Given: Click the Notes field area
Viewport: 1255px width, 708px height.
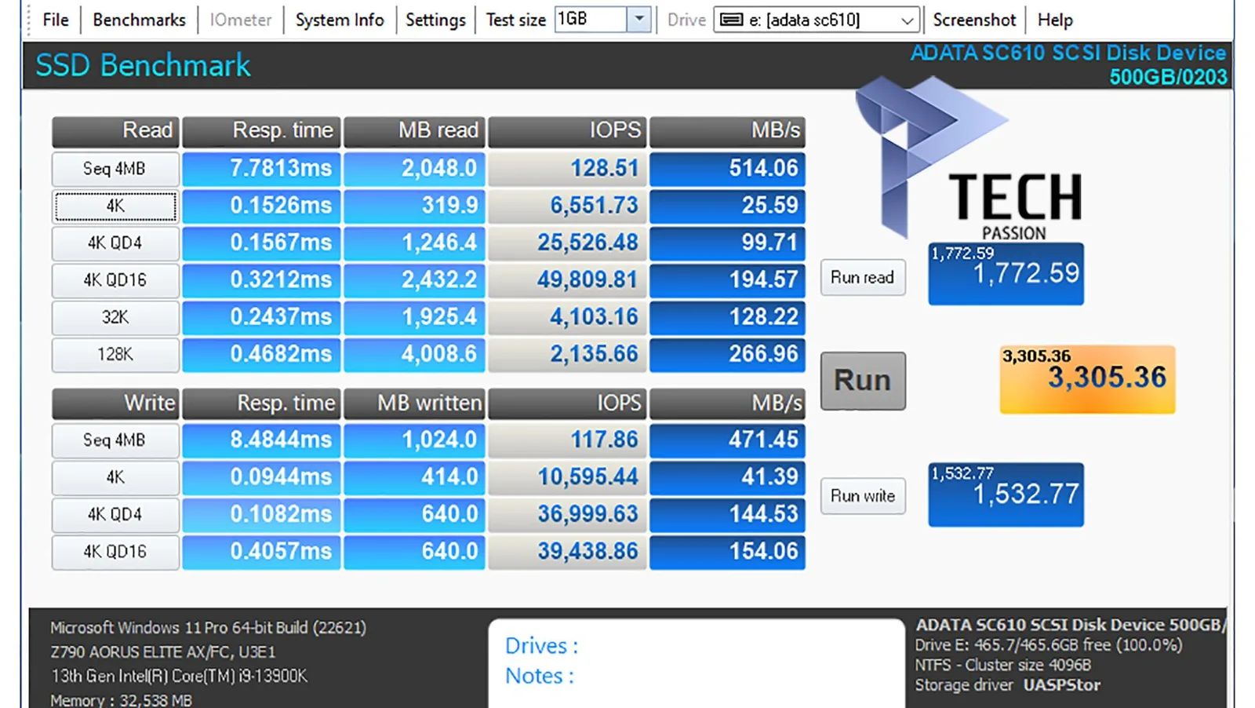Looking at the screenshot, I should tap(540, 676).
